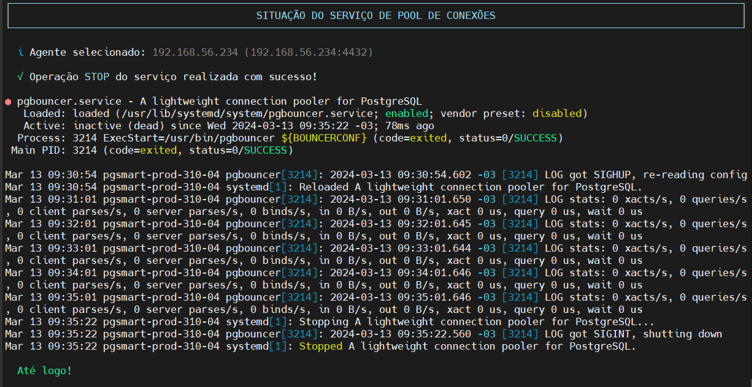Select the header "SITUAÇÃO DO SERVIÇO DE POOL DE CONEXÕES"
The width and height of the screenshot is (752, 387).
point(376,15)
